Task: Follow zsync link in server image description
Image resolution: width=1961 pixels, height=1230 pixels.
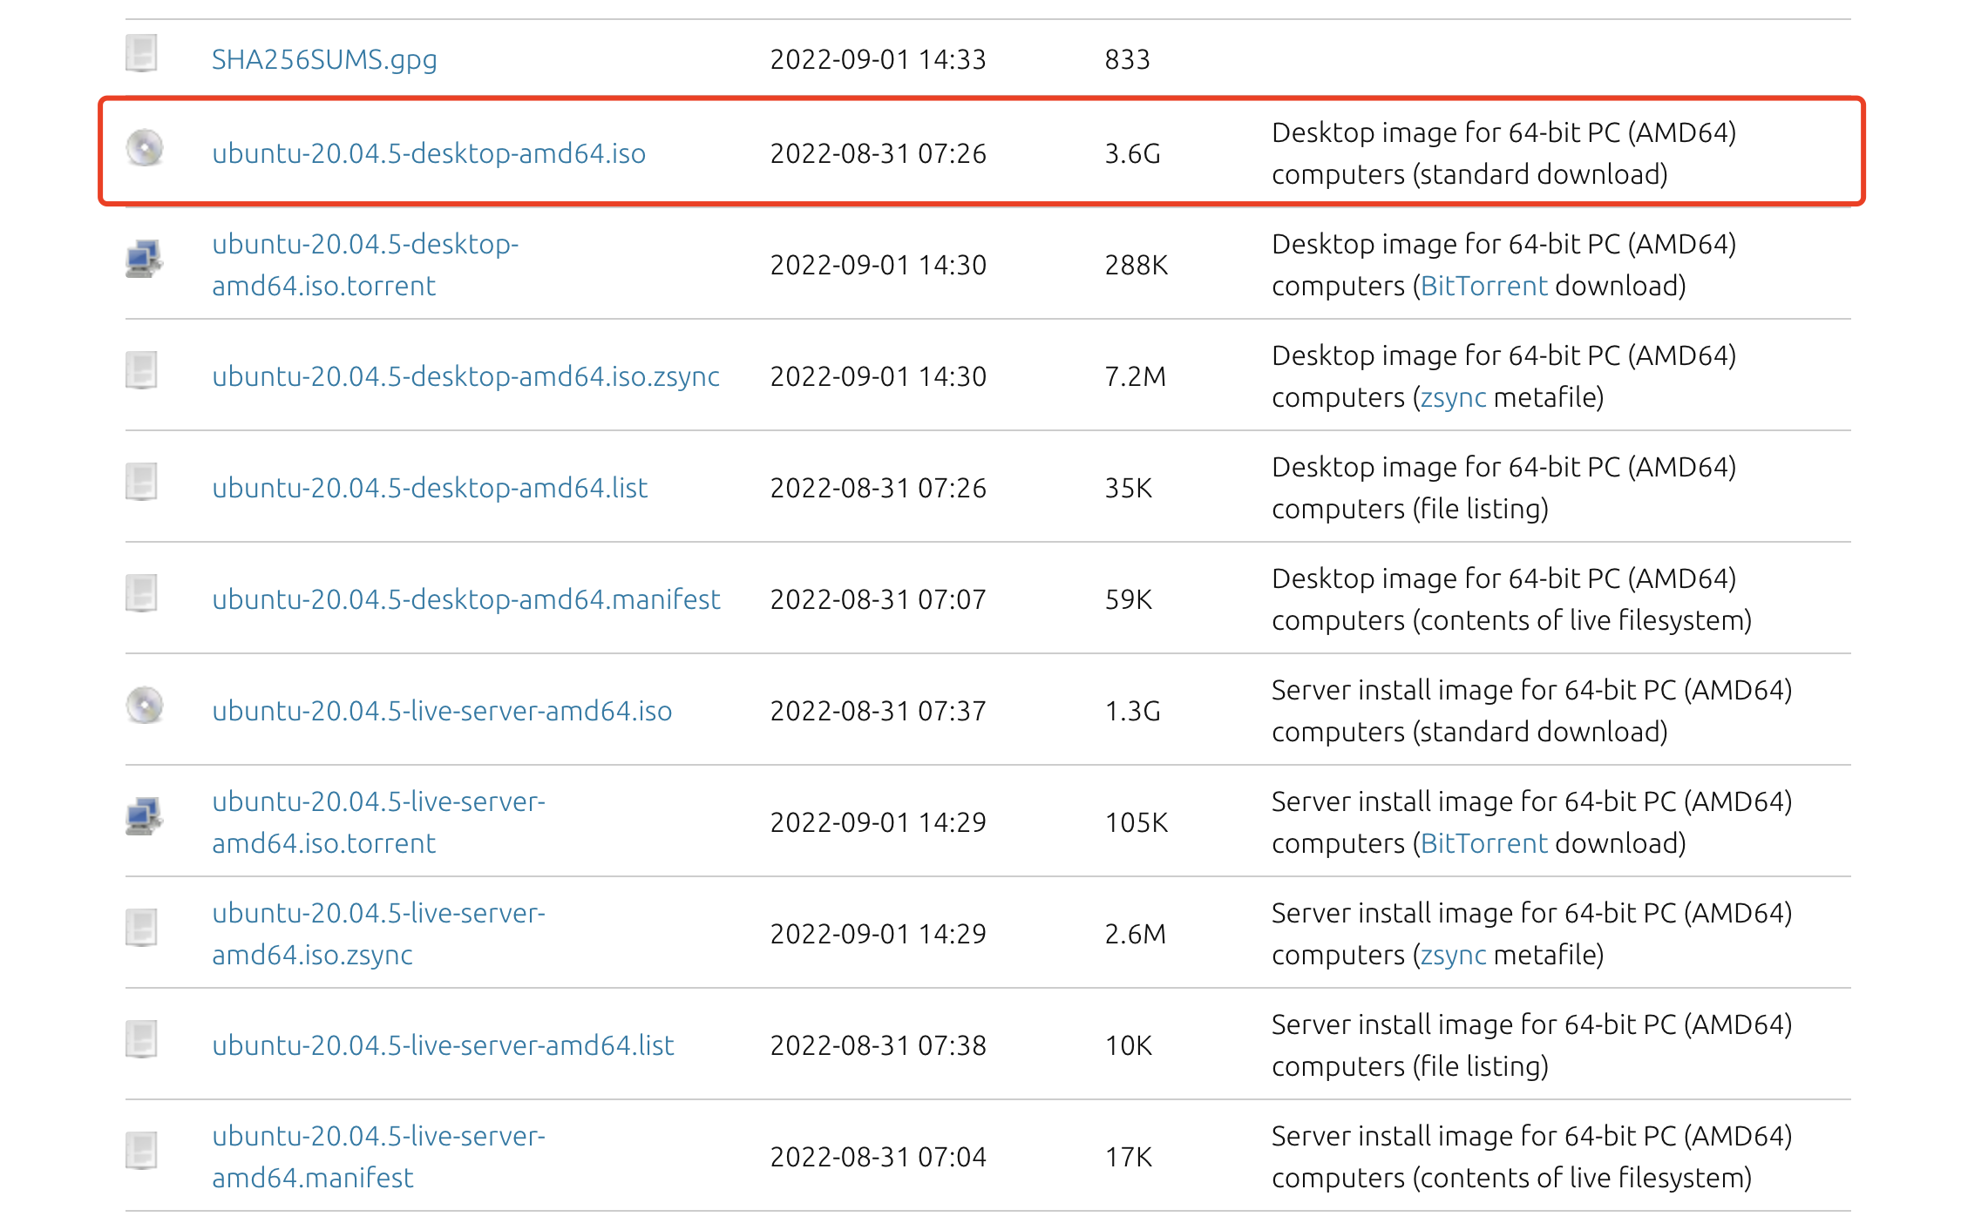Action: (x=1453, y=955)
